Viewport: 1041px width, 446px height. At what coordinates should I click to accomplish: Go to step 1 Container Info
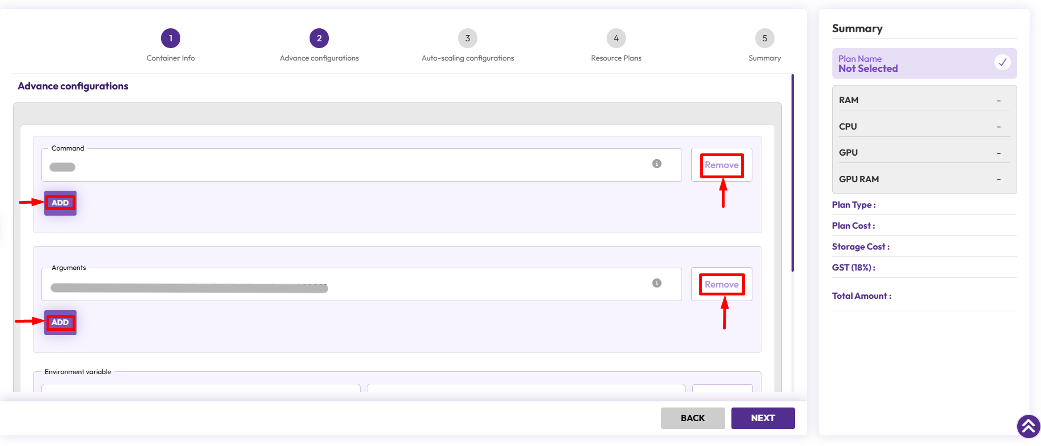[171, 38]
